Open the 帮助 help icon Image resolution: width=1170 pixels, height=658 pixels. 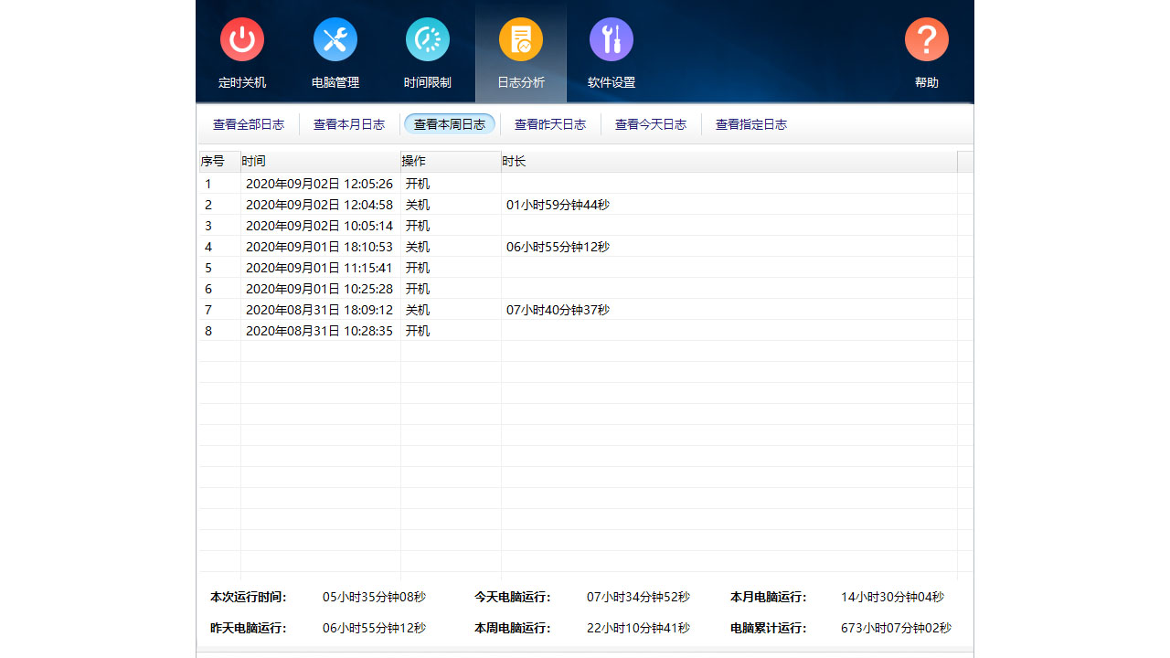point(926,52)
